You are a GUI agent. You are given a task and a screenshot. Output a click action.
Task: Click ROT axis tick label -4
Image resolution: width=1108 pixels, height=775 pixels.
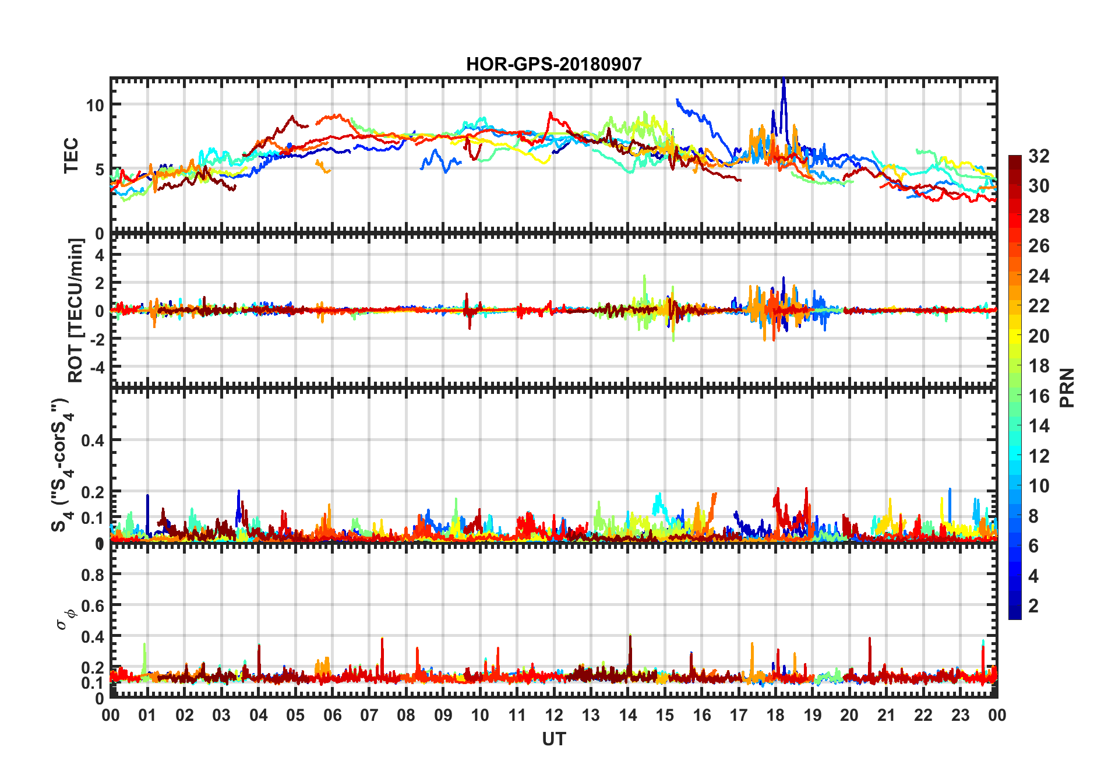pyautogui.click(x=97, y=368)
